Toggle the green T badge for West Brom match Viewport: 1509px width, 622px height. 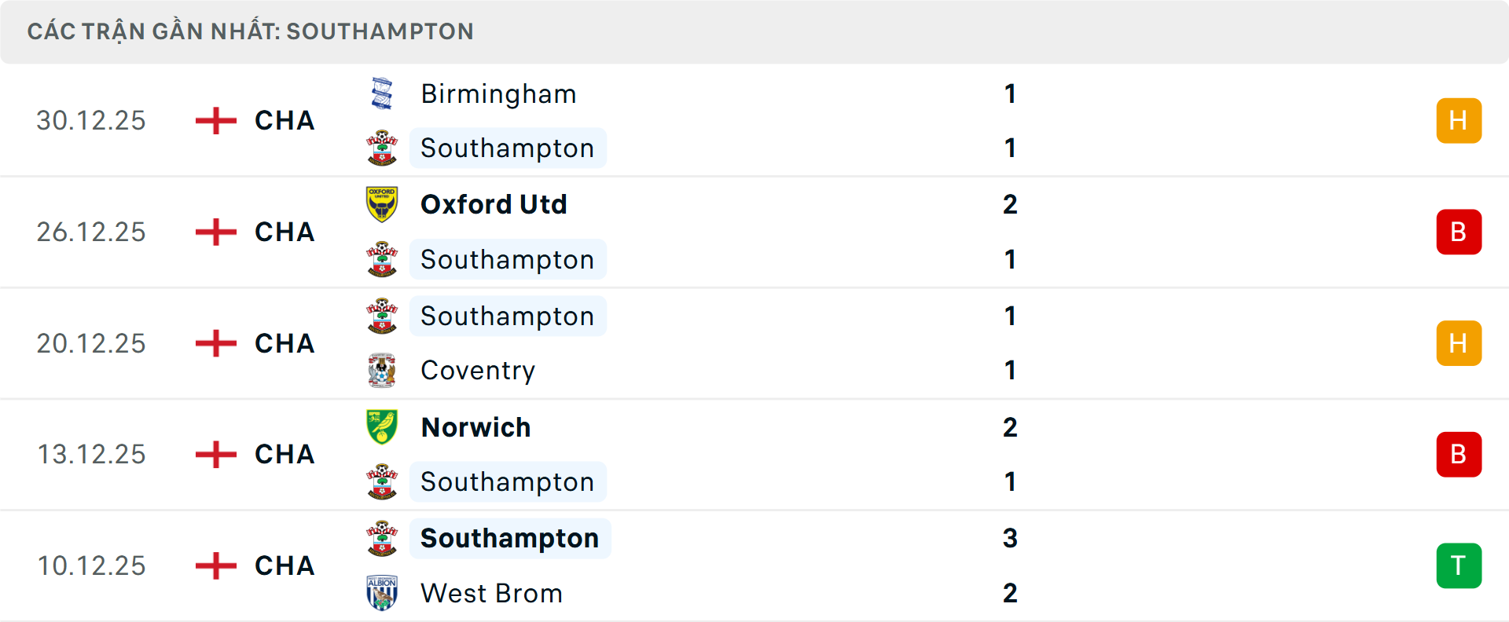coord(1459,565)
